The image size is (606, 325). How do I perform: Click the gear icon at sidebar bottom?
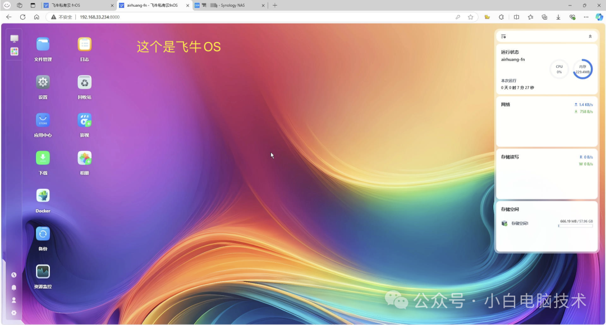tap(14, 313)
